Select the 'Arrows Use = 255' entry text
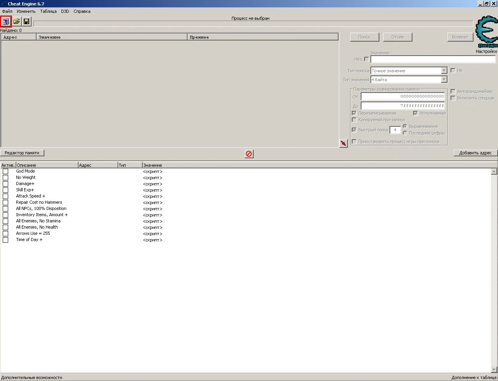Image resolution: width=498 pixels, height=381 pixels. click(33, 233)
